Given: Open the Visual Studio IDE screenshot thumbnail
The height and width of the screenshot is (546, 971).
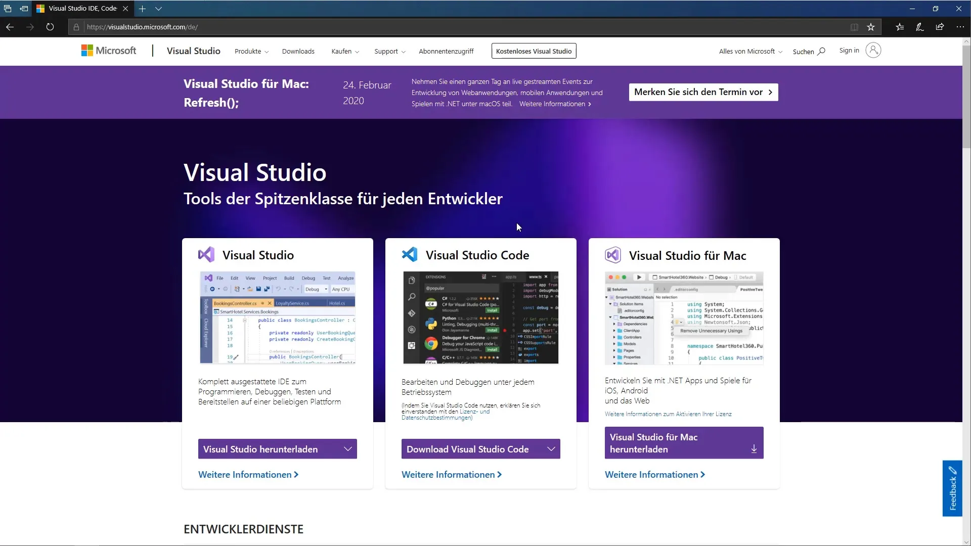Looking at the screenshot, I should [277, 317].
